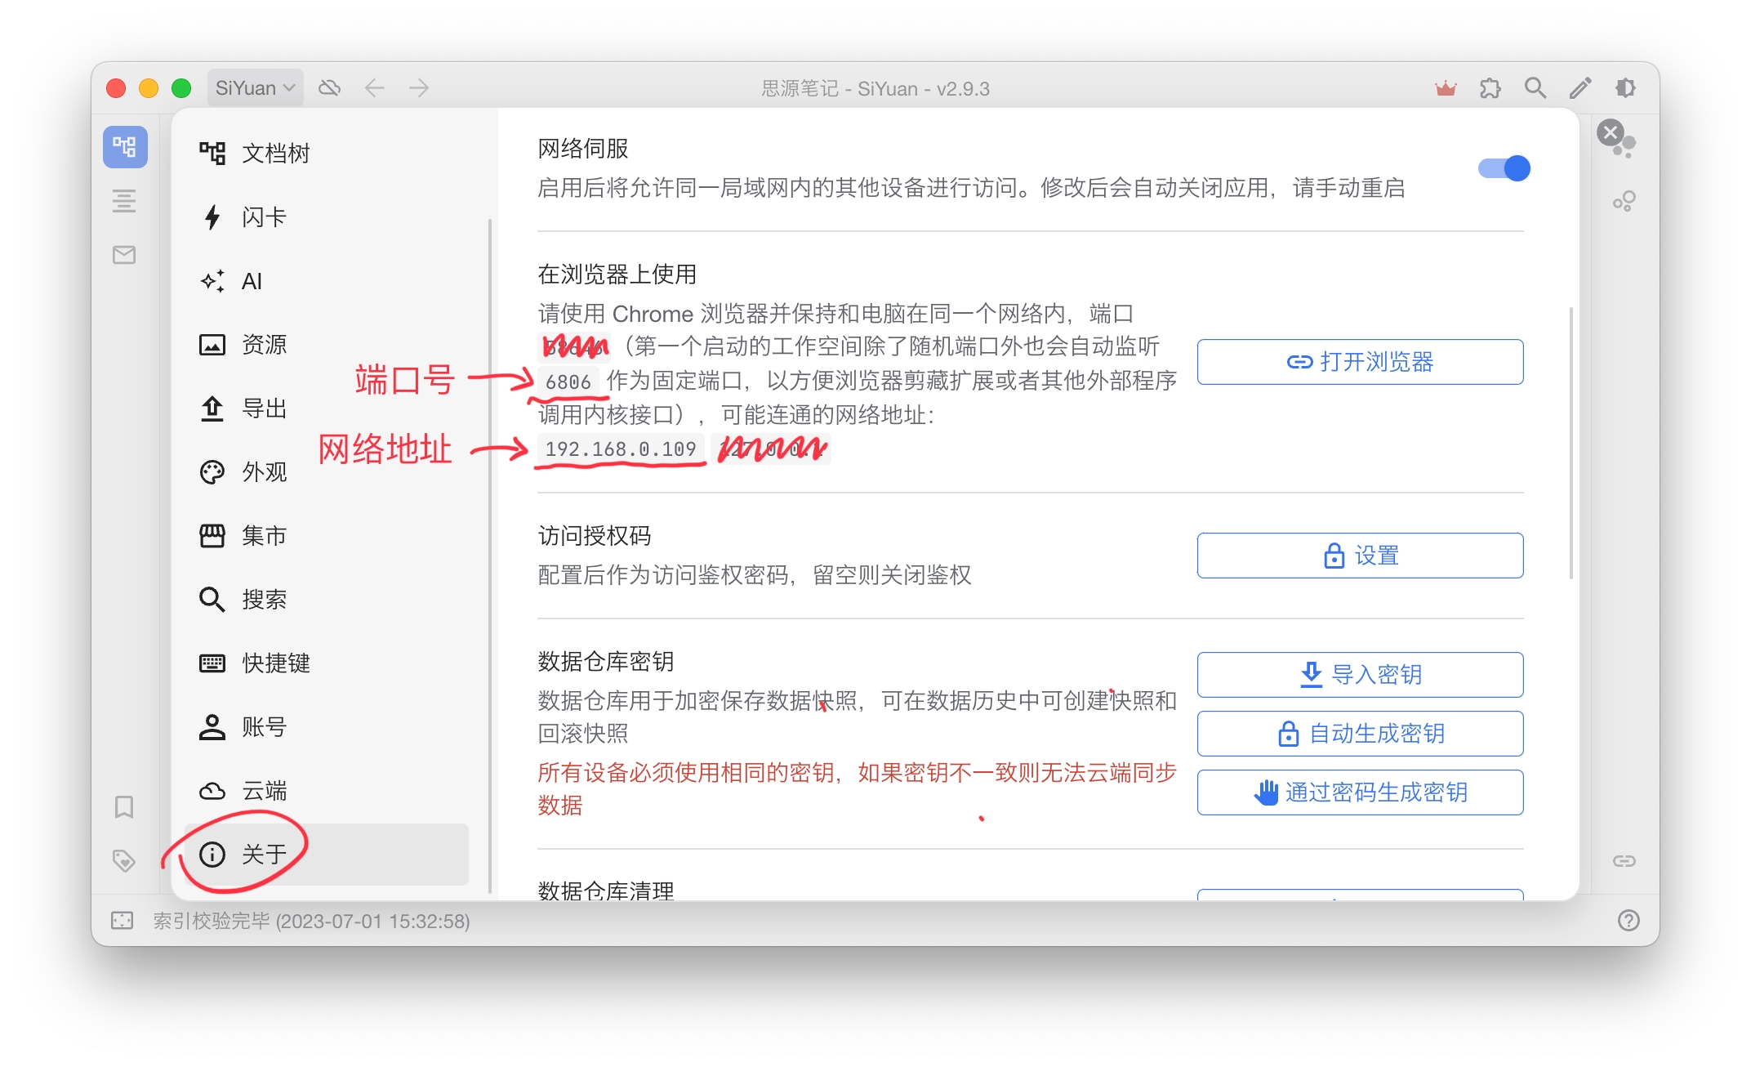The width and height of the screenshot is (1751, 1067).
Task: Select the AI settings tab
Action: point(252,282)
